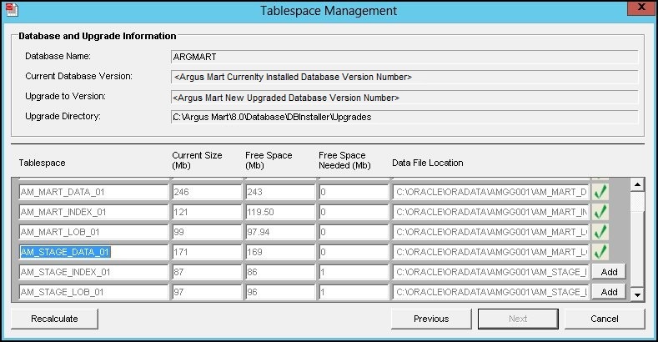
Task: Click current size 99 field
Action: pyautogui.click(x=207, y=232)
